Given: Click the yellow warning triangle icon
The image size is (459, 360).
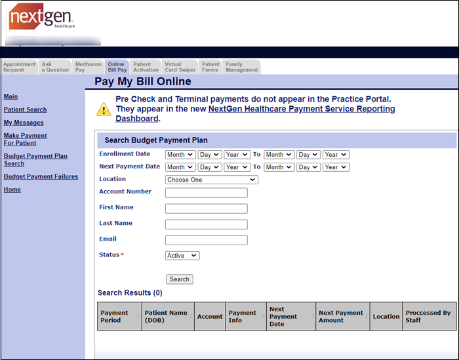Looking at the screenshot, I should pyautogui.click(x=104, y=109).
